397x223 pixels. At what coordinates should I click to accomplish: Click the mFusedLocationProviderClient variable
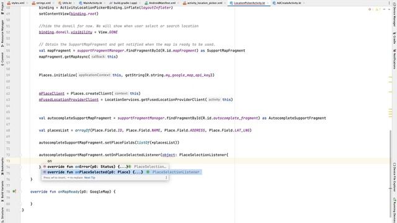[x=69, y=100]
